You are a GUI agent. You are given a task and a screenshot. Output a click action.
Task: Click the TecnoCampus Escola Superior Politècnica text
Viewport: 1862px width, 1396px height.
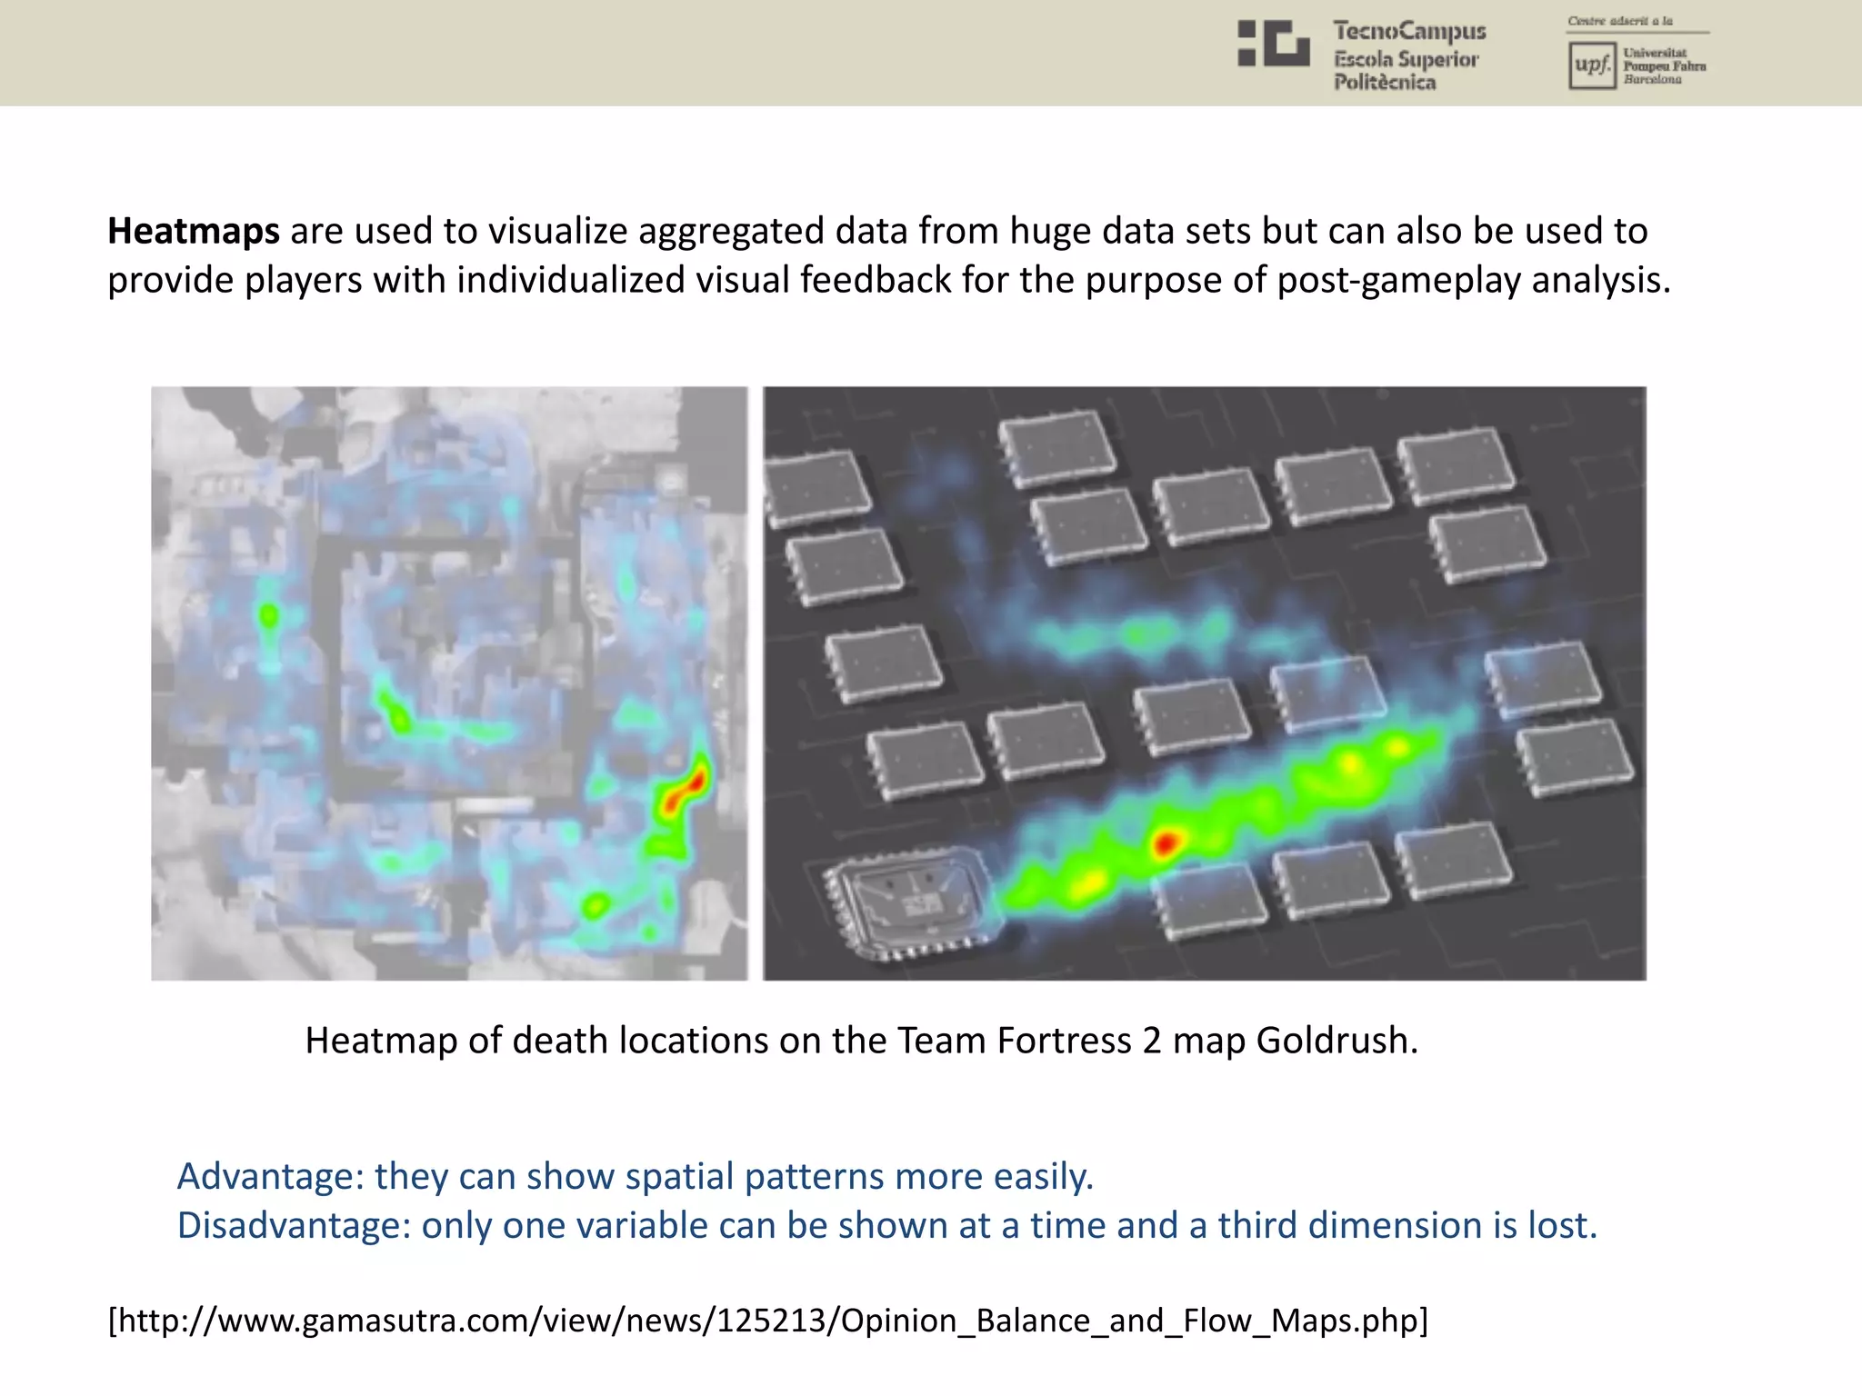1409,56
